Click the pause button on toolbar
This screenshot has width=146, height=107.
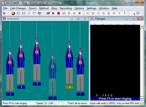[69, 13]
